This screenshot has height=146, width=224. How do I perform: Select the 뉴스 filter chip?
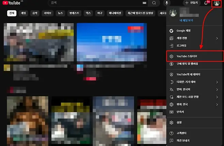(60, 13)
